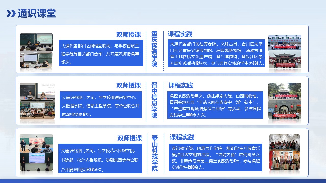Select the text box mentioning 双师授课32场次
Image resolution: width=326 pixels, height=183 pixels.
point(100,159)
